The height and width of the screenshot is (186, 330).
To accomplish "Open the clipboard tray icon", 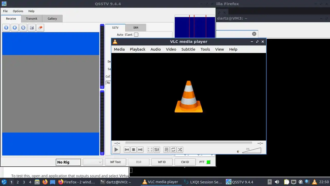I will [286, 182].
